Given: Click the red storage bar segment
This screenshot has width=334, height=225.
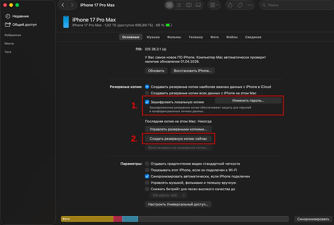Looking at the screenshot, I should click(118, 219).
